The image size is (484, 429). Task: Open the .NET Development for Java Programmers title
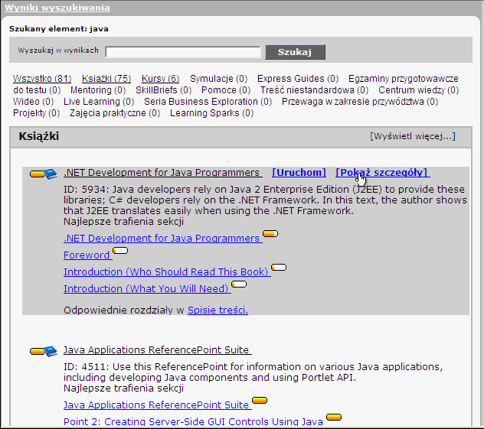(162, 173)
